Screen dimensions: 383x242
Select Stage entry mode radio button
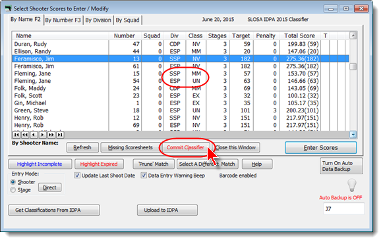[x=13, y=190]
